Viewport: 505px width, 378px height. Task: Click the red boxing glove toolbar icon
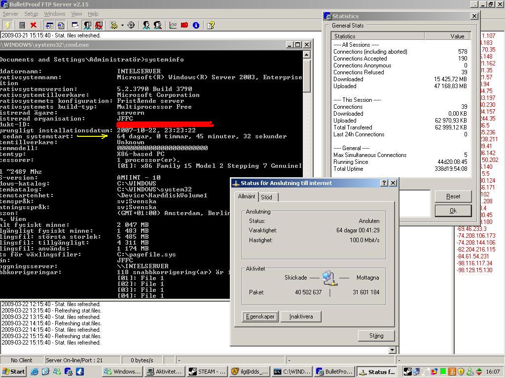(184, 25)
